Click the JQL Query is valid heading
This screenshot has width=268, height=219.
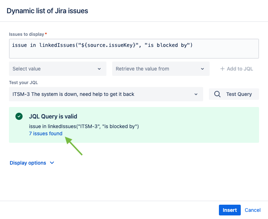(53, 116)
